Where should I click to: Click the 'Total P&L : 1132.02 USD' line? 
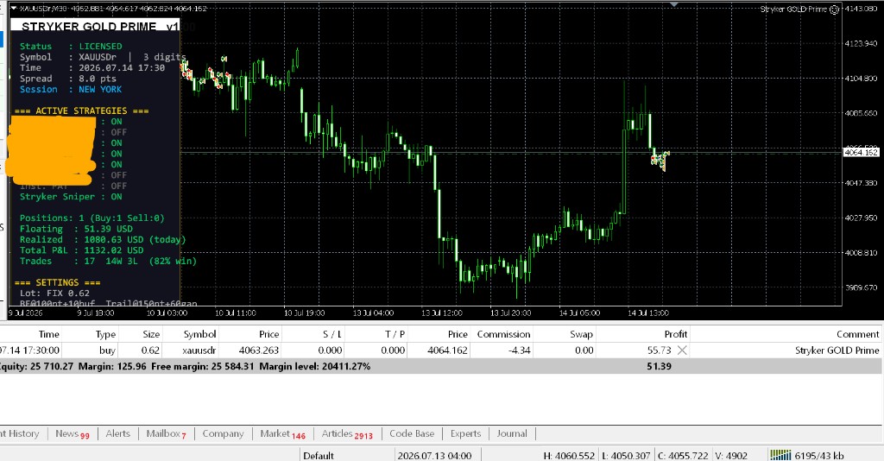(x=82, y=250)
